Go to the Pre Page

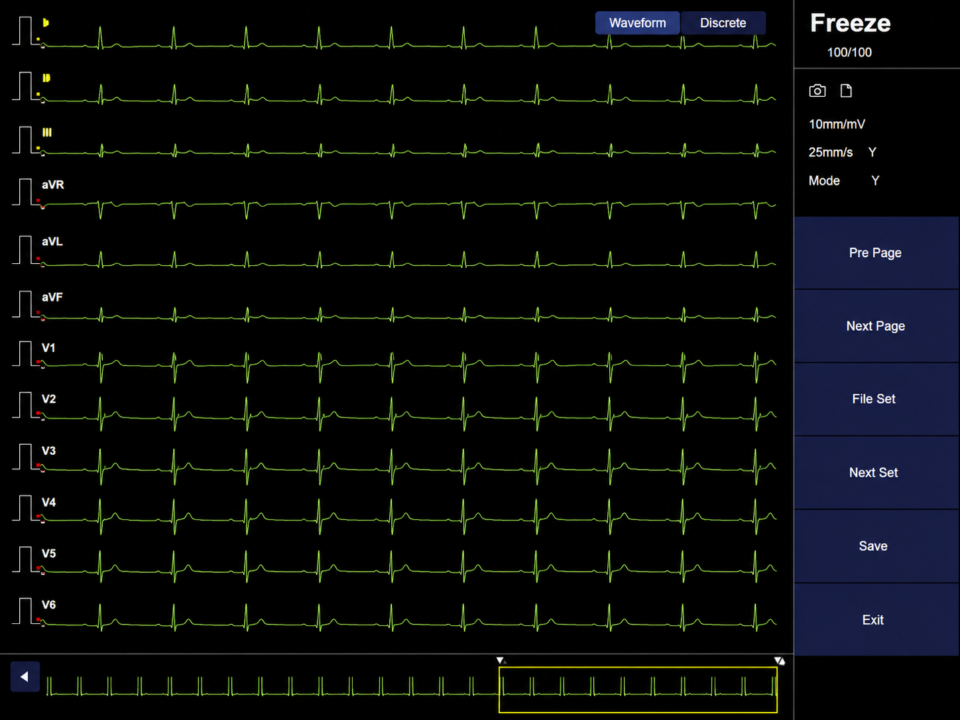(x=876, y=253)
